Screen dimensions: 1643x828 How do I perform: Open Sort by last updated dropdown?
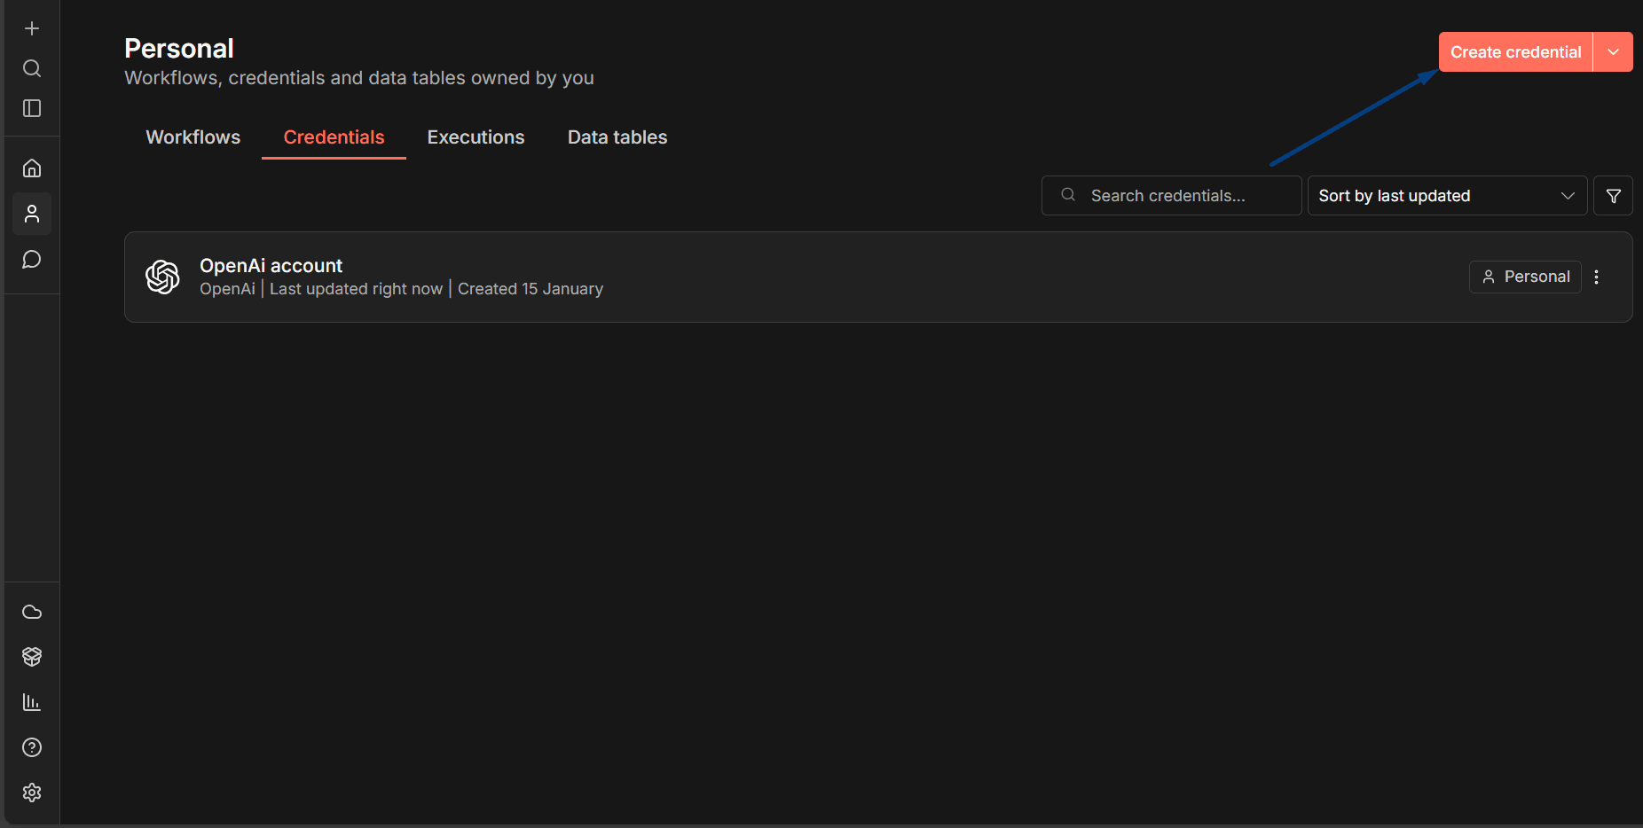point(1447,196)
